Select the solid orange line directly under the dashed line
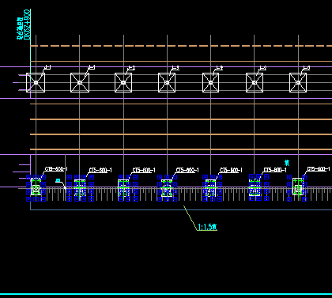The width and height of the screenshot is (332, 298). pyautogui.click(x=181, y=62)
